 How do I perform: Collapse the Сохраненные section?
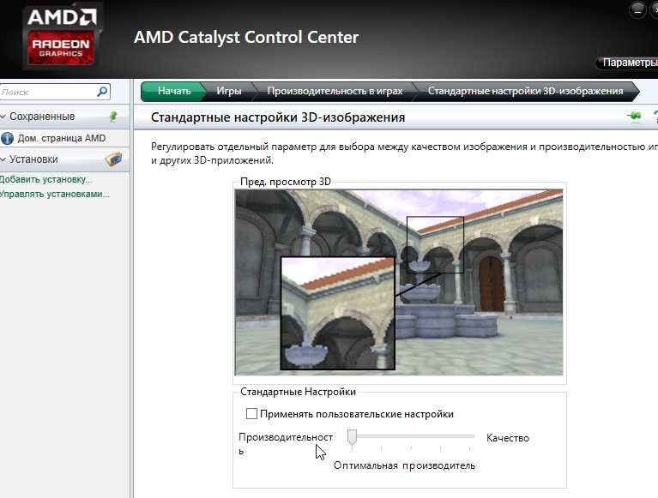(3, 117)
